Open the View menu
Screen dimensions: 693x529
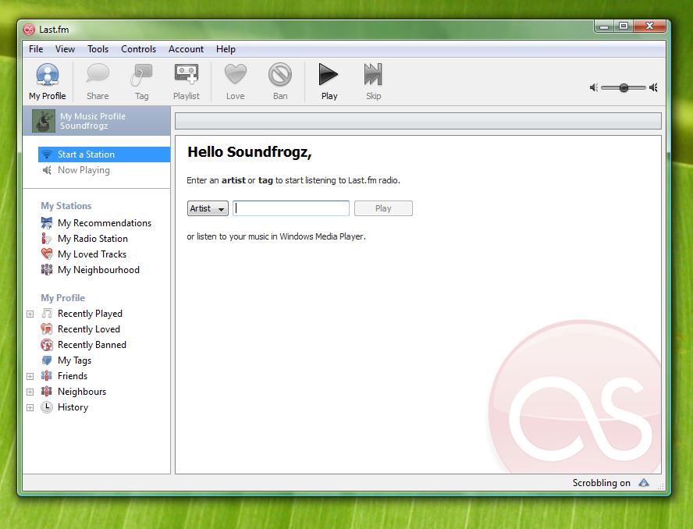pyautogui.click(x=65, y=49)
